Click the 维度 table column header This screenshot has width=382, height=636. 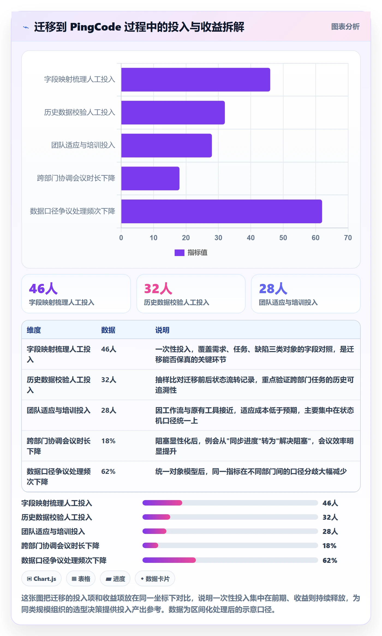[x=34, y=330]
